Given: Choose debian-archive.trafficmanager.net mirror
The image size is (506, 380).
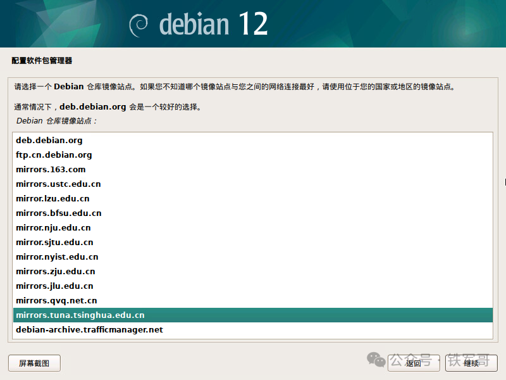Looking at the screenshot, I should coord(253,329).
